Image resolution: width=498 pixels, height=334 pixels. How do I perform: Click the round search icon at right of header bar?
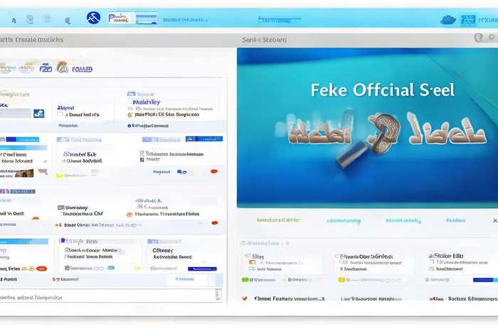tap(478, 38)
